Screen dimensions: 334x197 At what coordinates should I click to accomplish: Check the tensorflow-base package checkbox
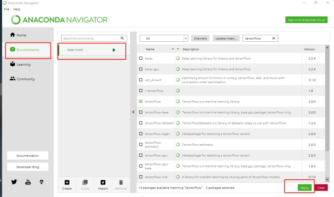coord(141,112)
